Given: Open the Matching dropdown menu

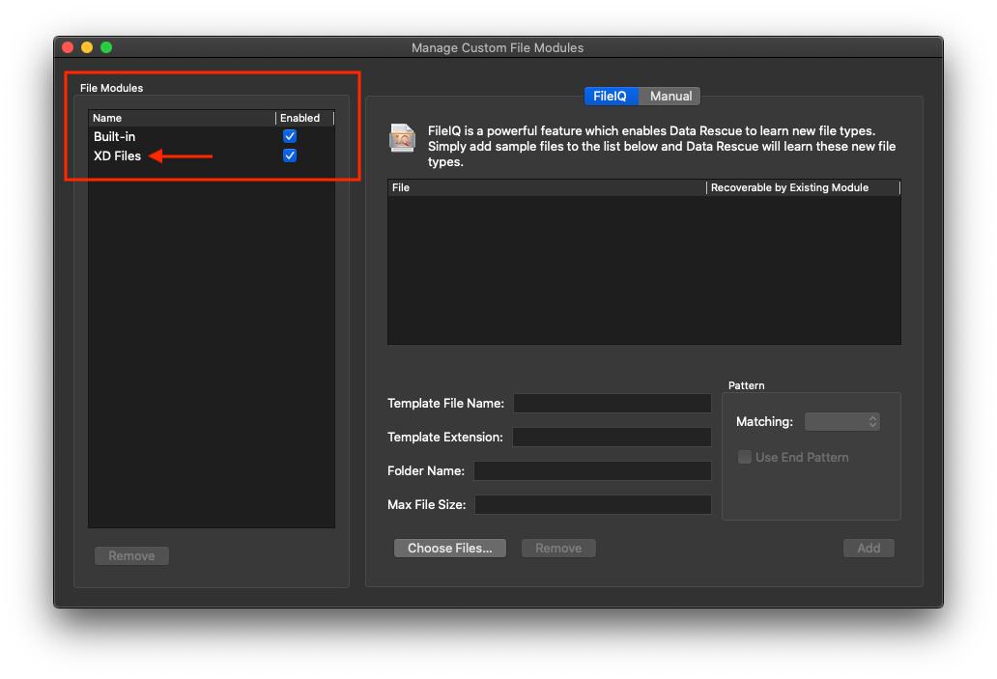Looking at the screenshot, I should [x=841, y=421].
